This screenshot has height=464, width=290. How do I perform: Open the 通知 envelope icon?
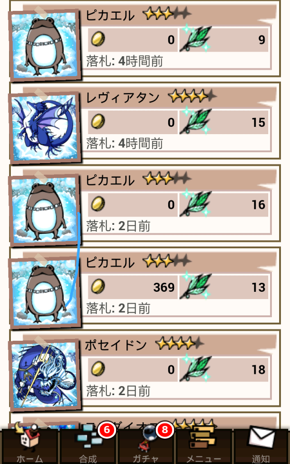[261, 446]
